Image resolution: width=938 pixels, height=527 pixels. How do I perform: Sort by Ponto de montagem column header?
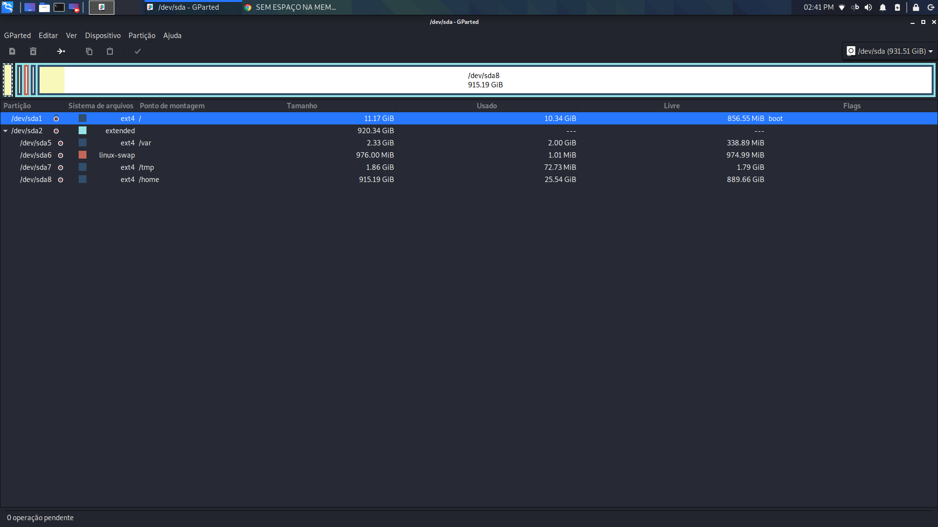pos(172,106)
